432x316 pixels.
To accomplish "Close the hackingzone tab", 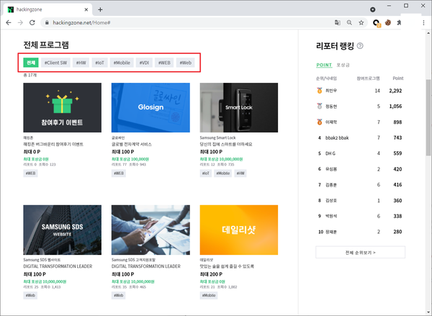I will [86, 9].
